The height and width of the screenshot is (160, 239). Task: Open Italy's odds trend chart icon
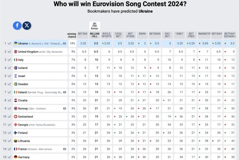coord(10,60)
